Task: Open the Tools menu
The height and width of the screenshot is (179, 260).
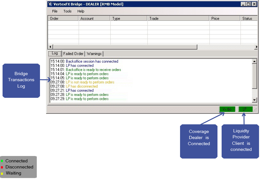Action: (67, 11)
